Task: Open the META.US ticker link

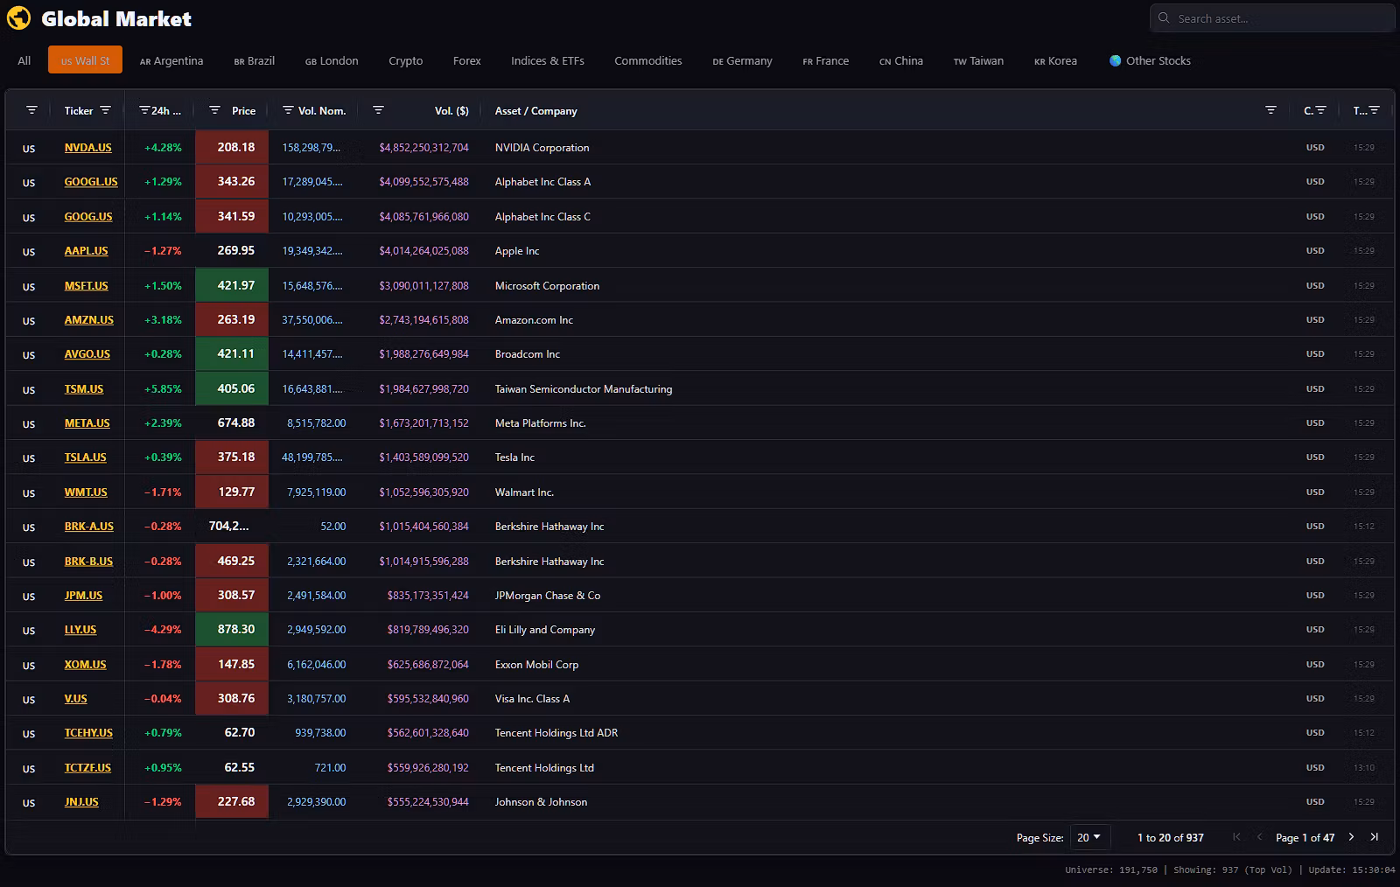Action: pos(87,423)
